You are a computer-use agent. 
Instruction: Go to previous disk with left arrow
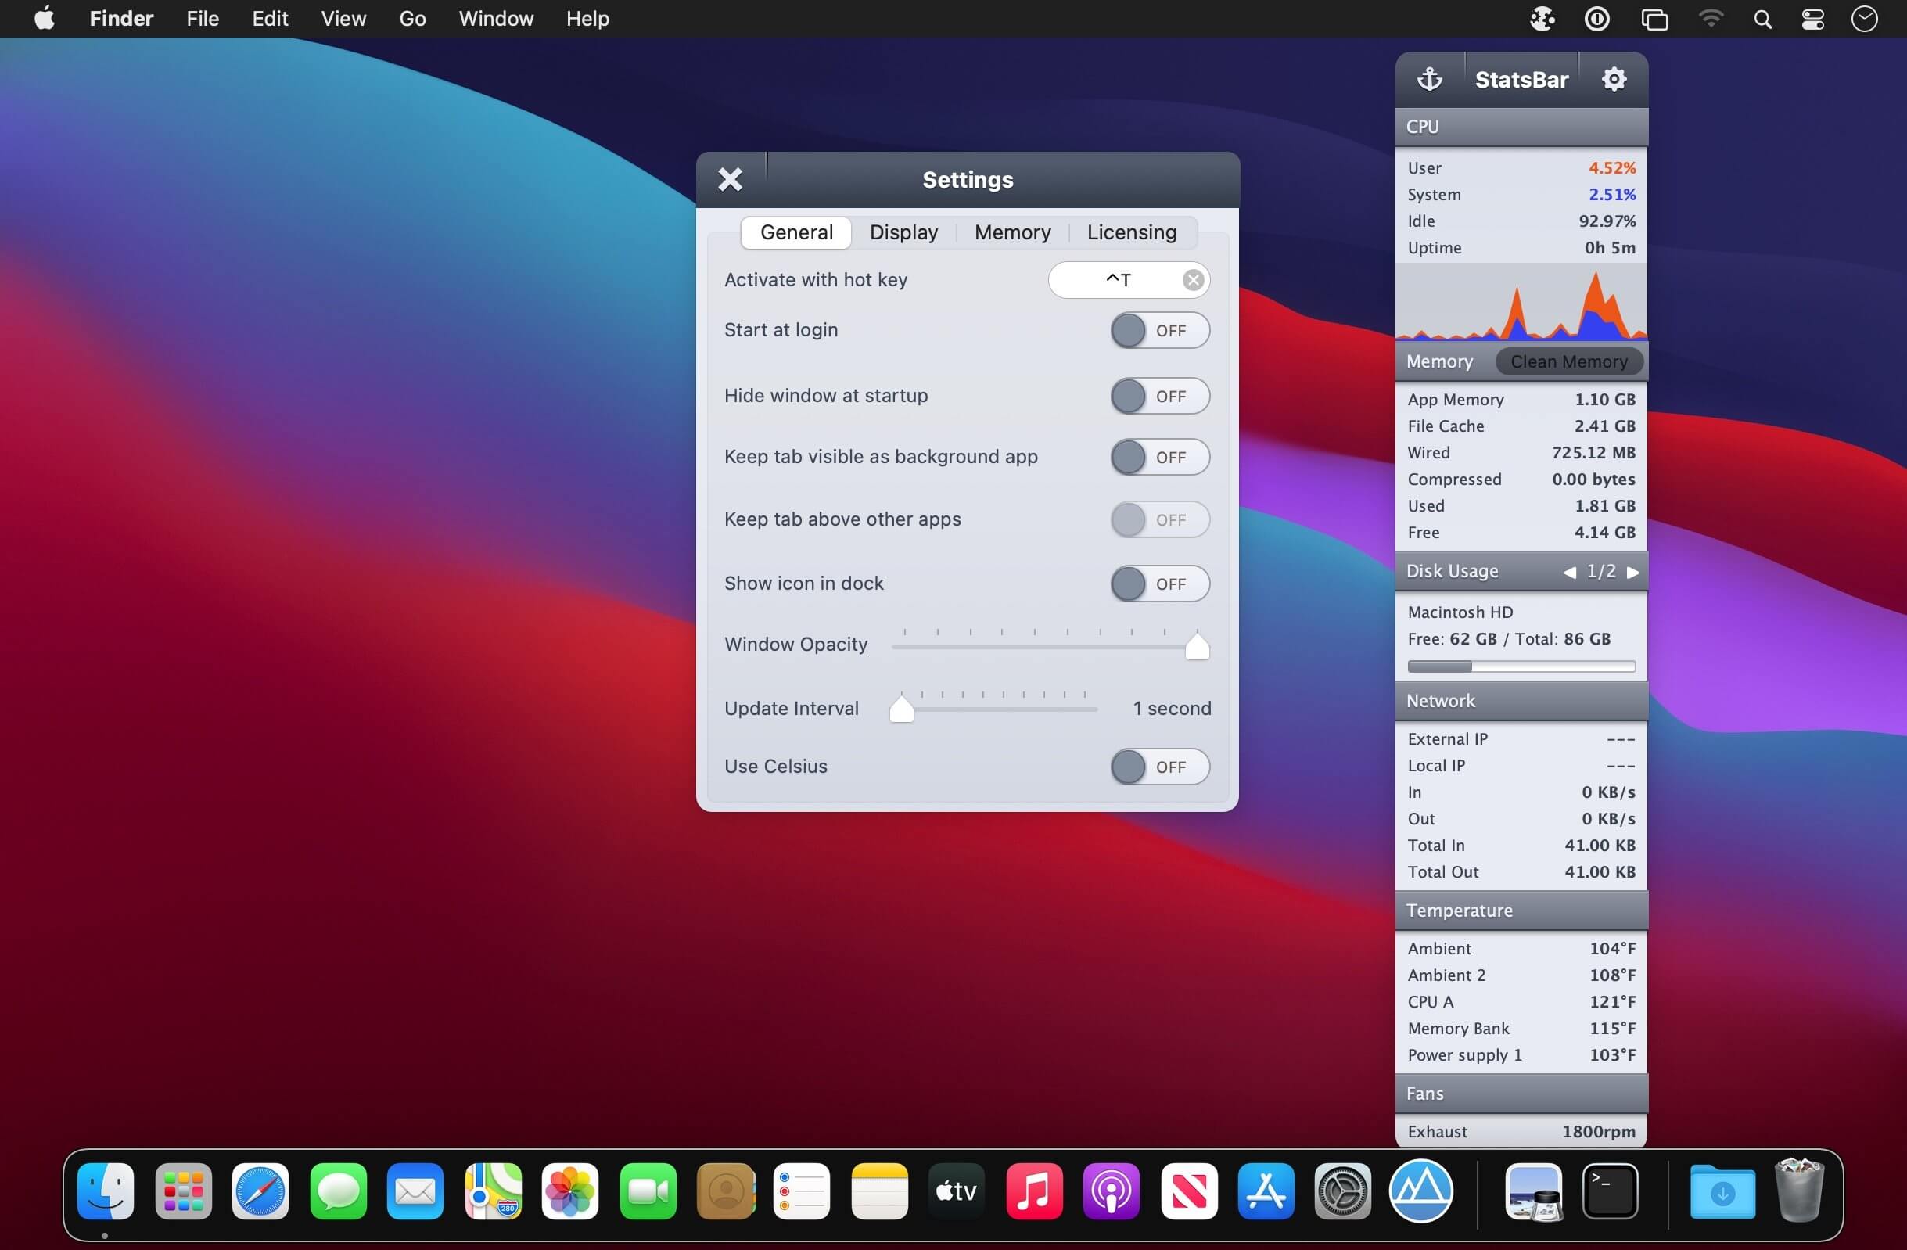click(1570, 572)
